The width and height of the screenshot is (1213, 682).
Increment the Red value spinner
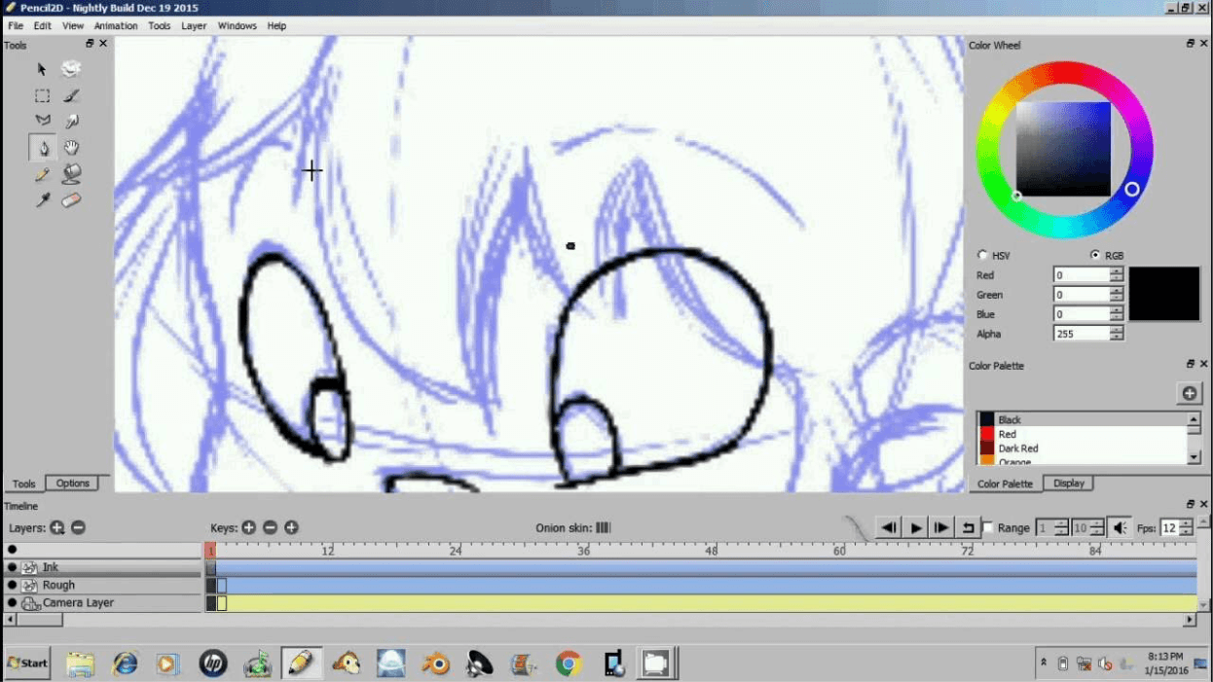click(x=1117, y=271)
